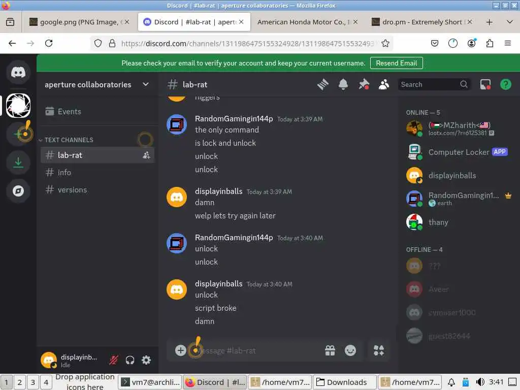Open apps launcher icon in message bar
The width and height of the screenshot is (520, 390).
click(379, 350)
